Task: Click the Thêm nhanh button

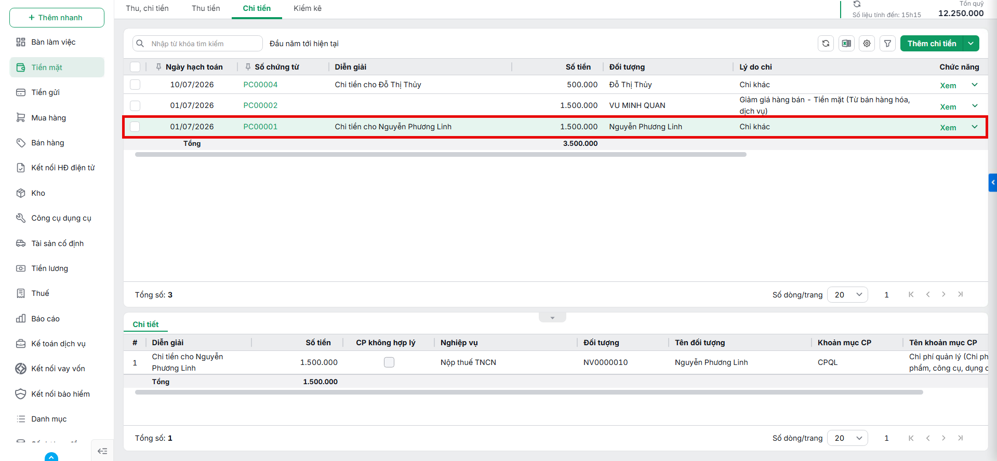Action: [x=57, y=18]
